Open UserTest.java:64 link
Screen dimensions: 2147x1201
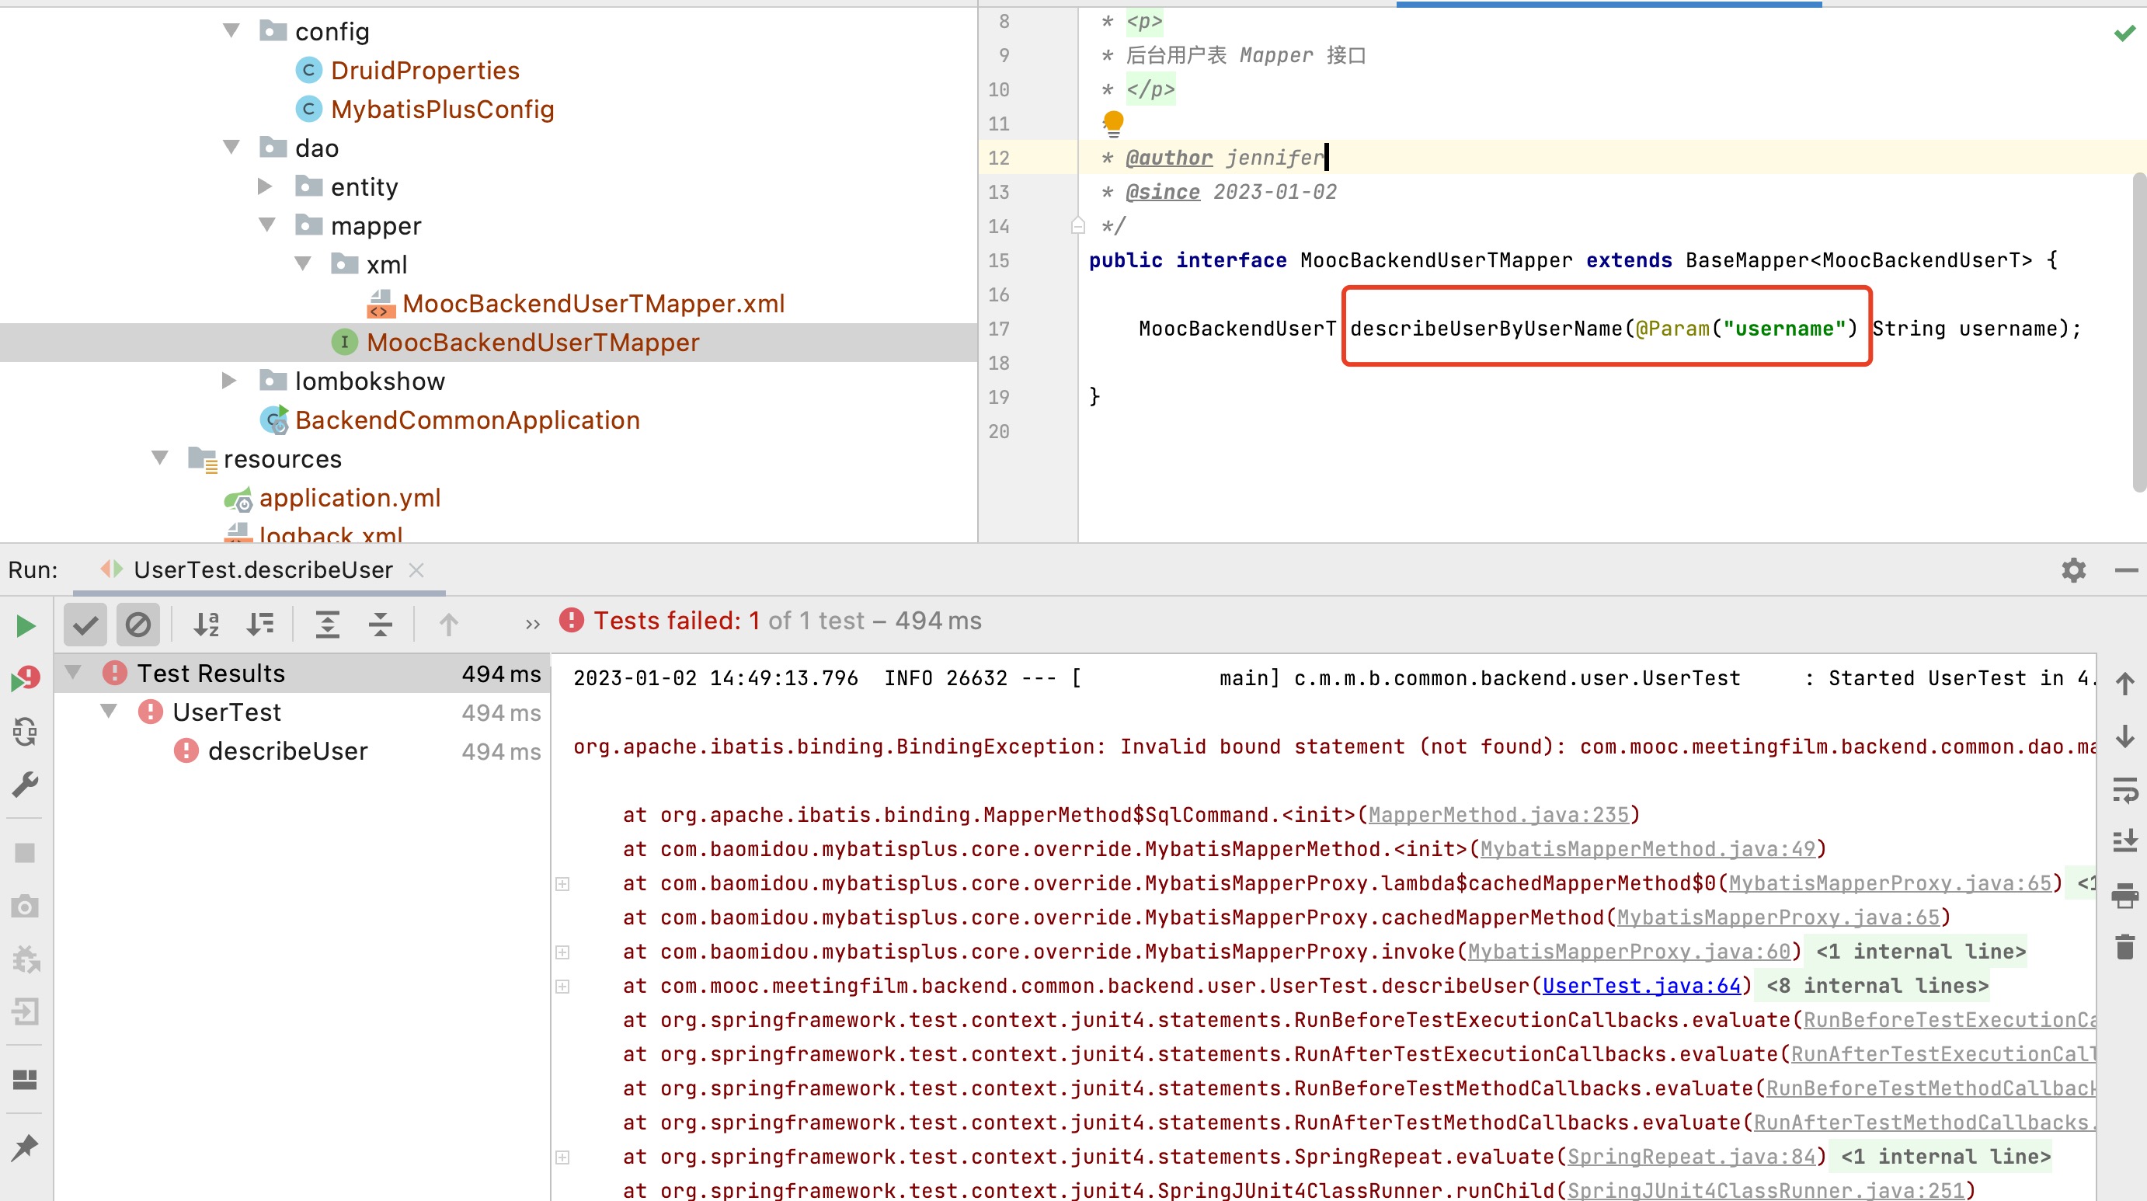(1642, 986)
